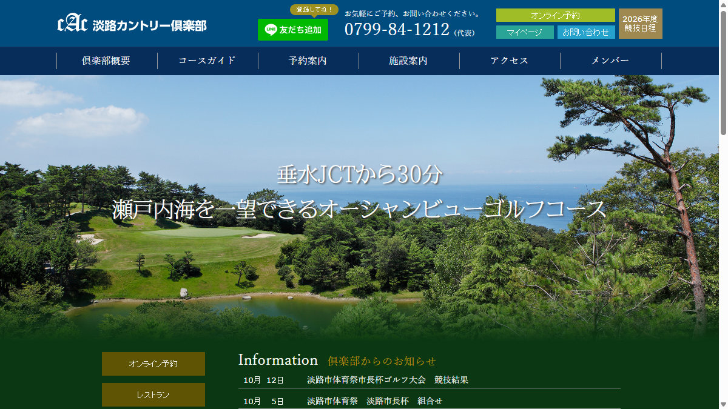The width and height of the screenshot is (728, 409).
Task: Open the メンバー menu
Action: click(611, 61)
